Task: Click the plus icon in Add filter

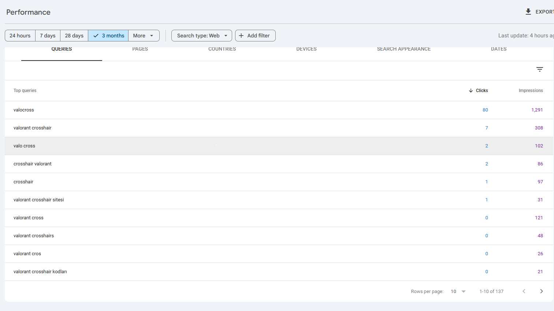Action: (x=241, y=36)
